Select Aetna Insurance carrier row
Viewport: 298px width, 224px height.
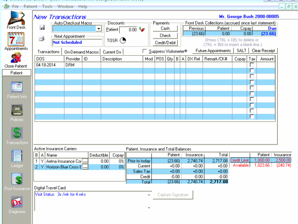[79, 161]
